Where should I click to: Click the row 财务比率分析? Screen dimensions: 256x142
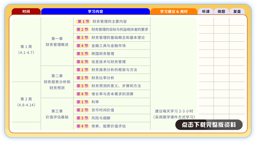click(112, 78)
